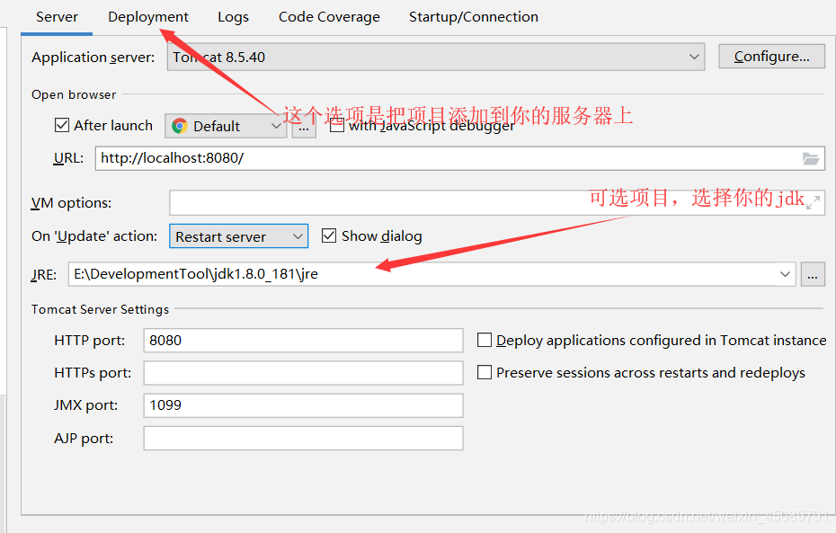Click the HTTP port field
The width and height of the screenshot is (836, 533).
(x=303, y=340)
